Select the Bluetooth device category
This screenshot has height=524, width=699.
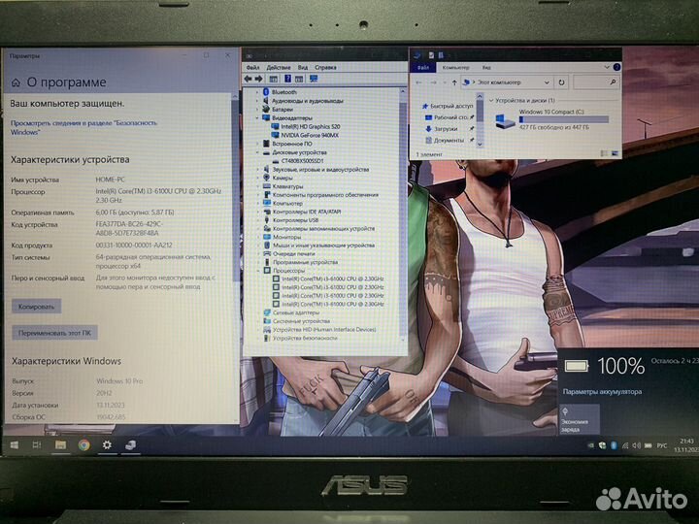tap(283, 92)
